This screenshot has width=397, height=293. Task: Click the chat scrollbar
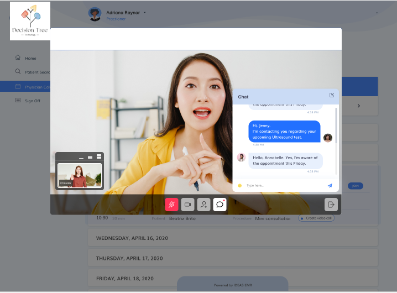[336, 138]
